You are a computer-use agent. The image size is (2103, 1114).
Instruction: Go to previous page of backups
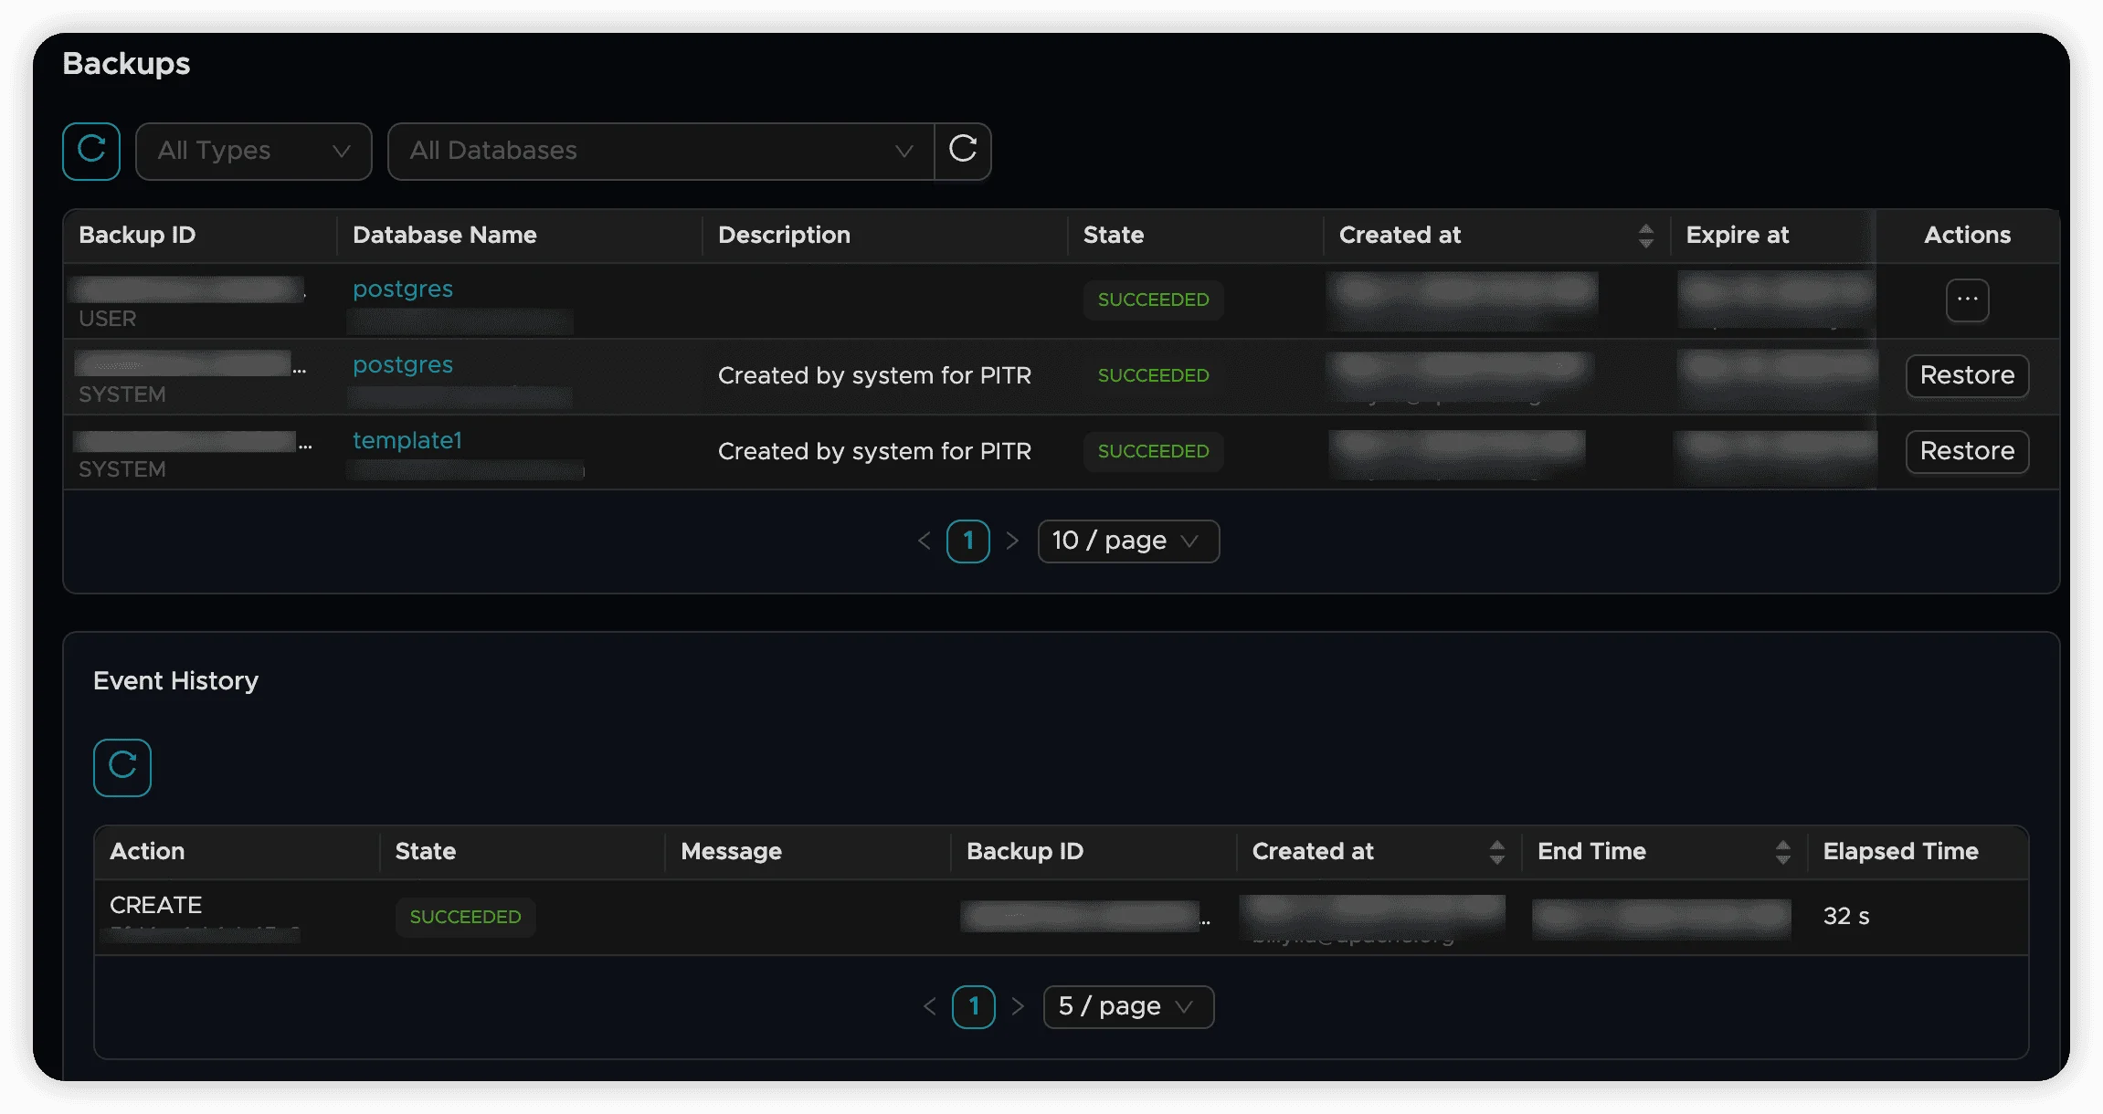925,541
